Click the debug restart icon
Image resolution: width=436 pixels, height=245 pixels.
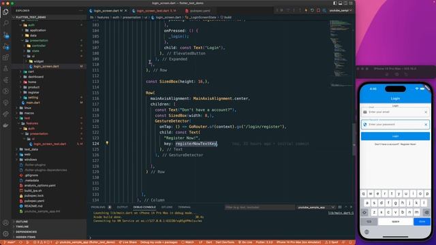click(x=312, y=11)
